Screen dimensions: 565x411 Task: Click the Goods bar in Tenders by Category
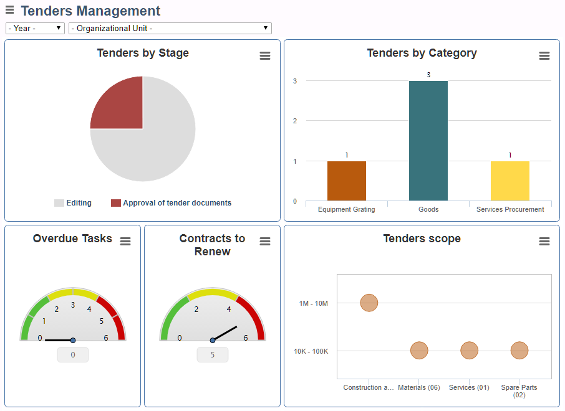point(428,140)
